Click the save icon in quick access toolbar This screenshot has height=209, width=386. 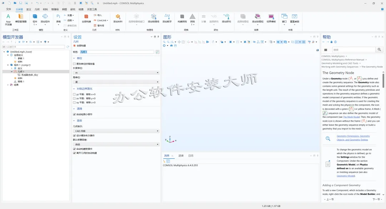click(x=21, y=3)
